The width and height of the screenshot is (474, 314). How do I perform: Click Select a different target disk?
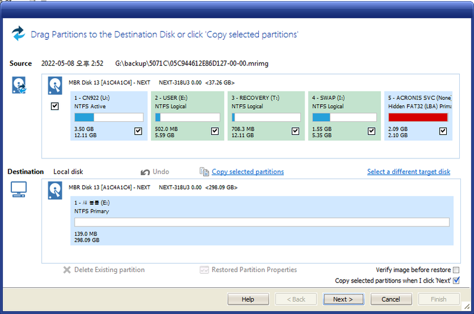tap(408, 172)
